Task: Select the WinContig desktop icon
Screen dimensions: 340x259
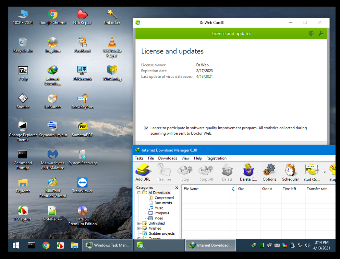Action: point(112,73)
